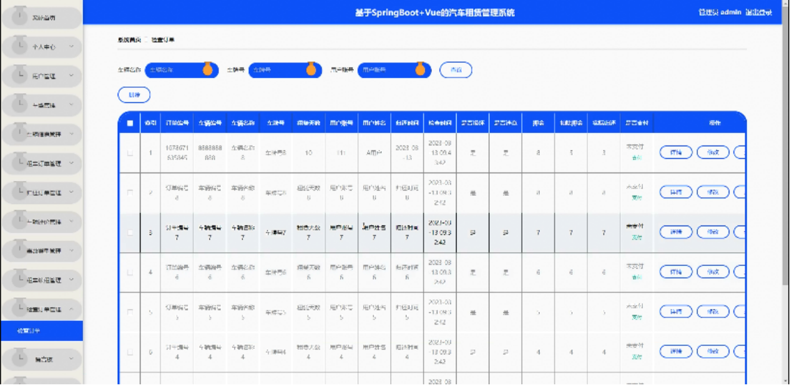Click 修改 for row index 3
The width and height of the screenshot is (790, 385).
tap(713, 232)
